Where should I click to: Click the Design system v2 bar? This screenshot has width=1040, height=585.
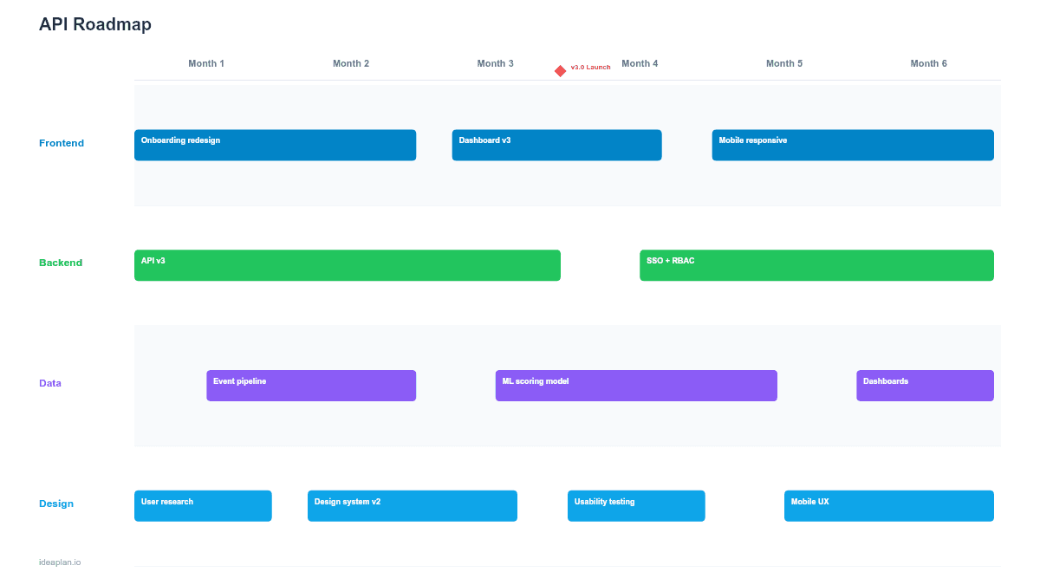412,505
